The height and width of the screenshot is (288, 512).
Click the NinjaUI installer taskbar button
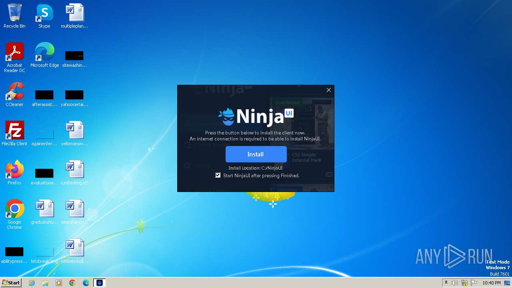(100, 283)
